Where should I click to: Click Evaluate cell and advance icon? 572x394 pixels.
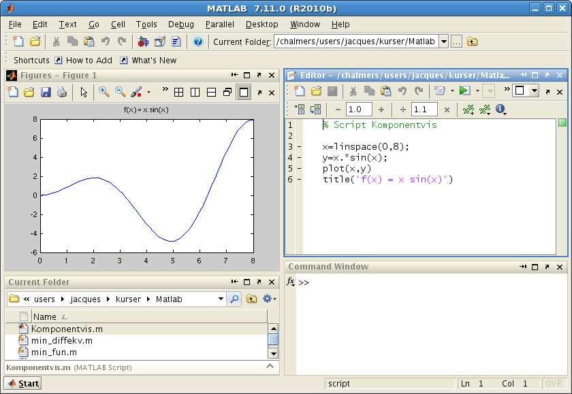point(315,110)
